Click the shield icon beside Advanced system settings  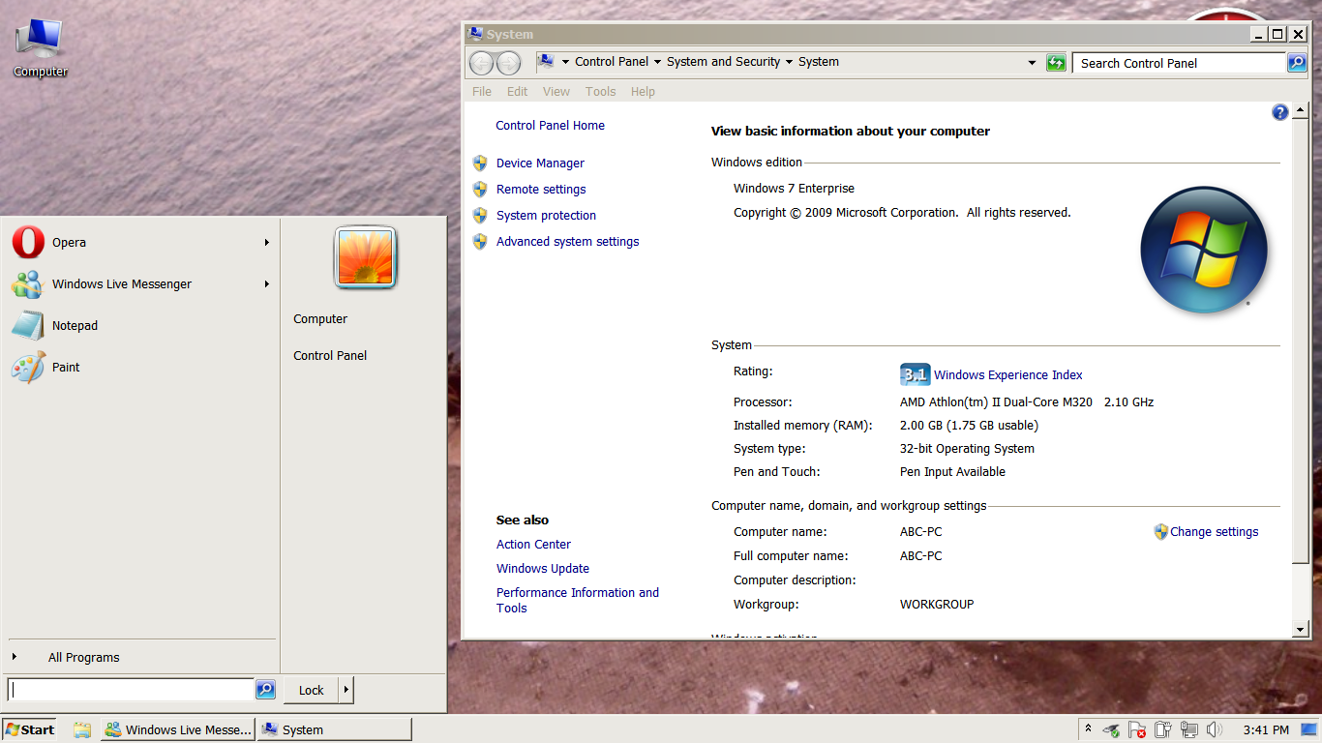(480, 241)
